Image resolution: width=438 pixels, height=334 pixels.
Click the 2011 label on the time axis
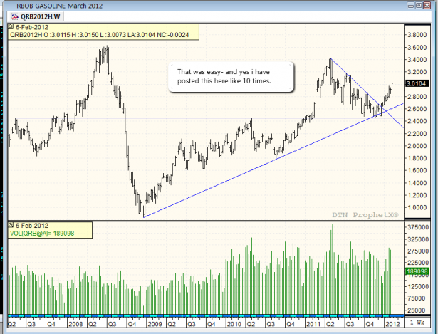coord(313,324)
